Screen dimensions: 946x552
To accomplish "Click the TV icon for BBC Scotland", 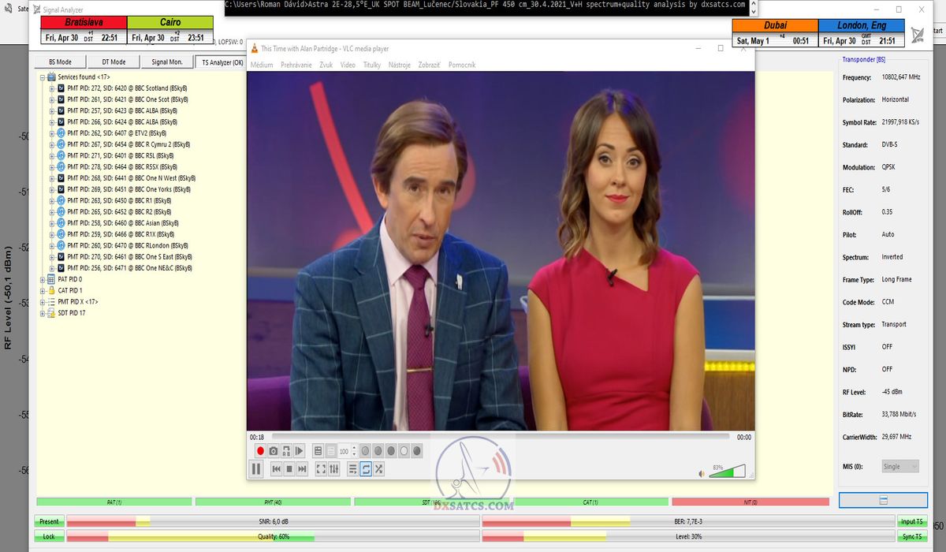I will click(x=61, y=88).
